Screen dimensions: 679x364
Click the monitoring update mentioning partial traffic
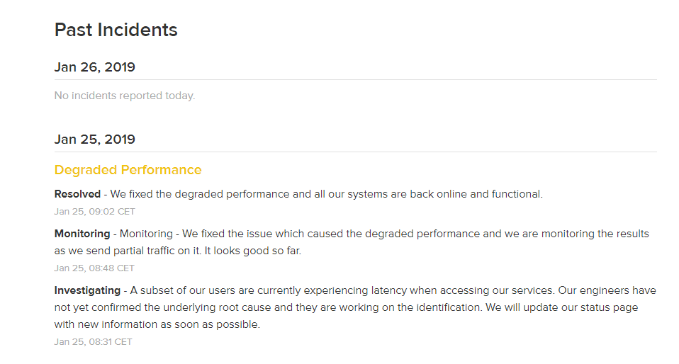tap(351, 242)
